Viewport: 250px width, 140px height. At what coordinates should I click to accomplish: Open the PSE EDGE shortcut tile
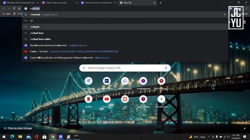point(161,81)
